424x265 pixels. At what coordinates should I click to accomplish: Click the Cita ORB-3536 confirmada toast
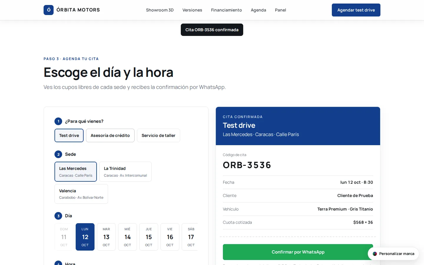pyautogui.click(x=212, y=30)
